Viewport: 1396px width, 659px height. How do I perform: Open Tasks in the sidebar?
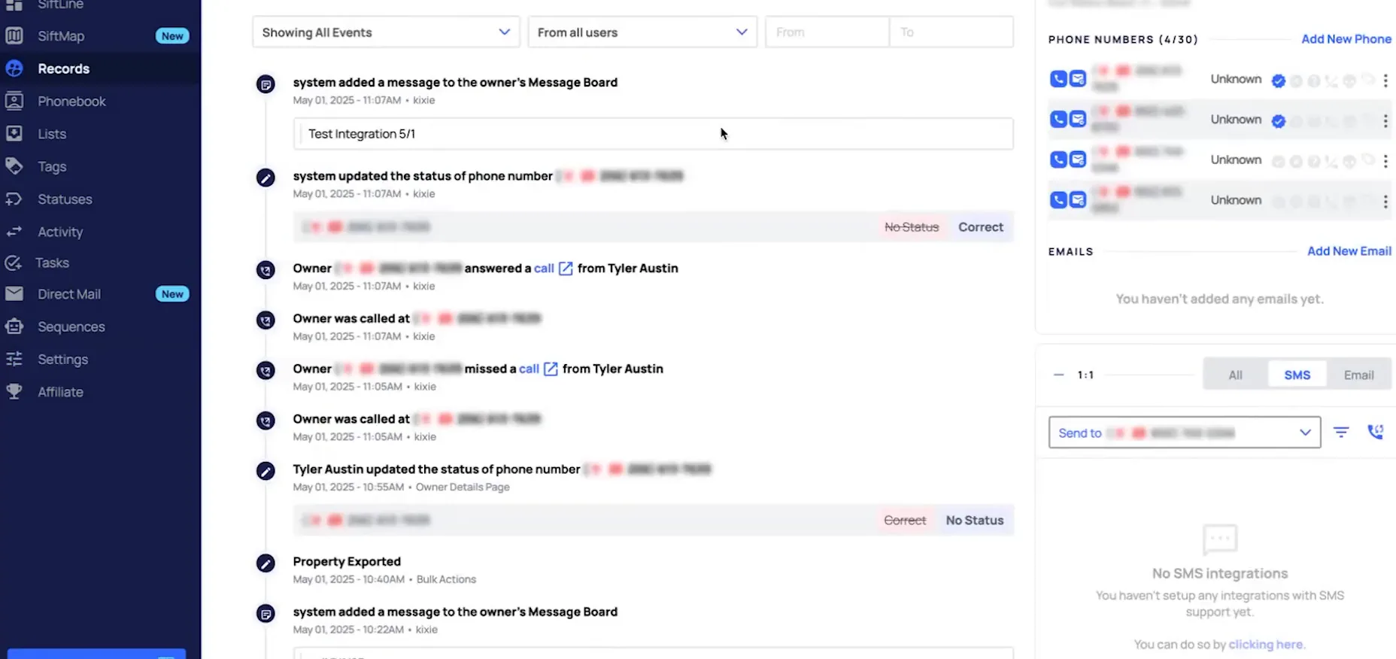click(x=52, y=263)
